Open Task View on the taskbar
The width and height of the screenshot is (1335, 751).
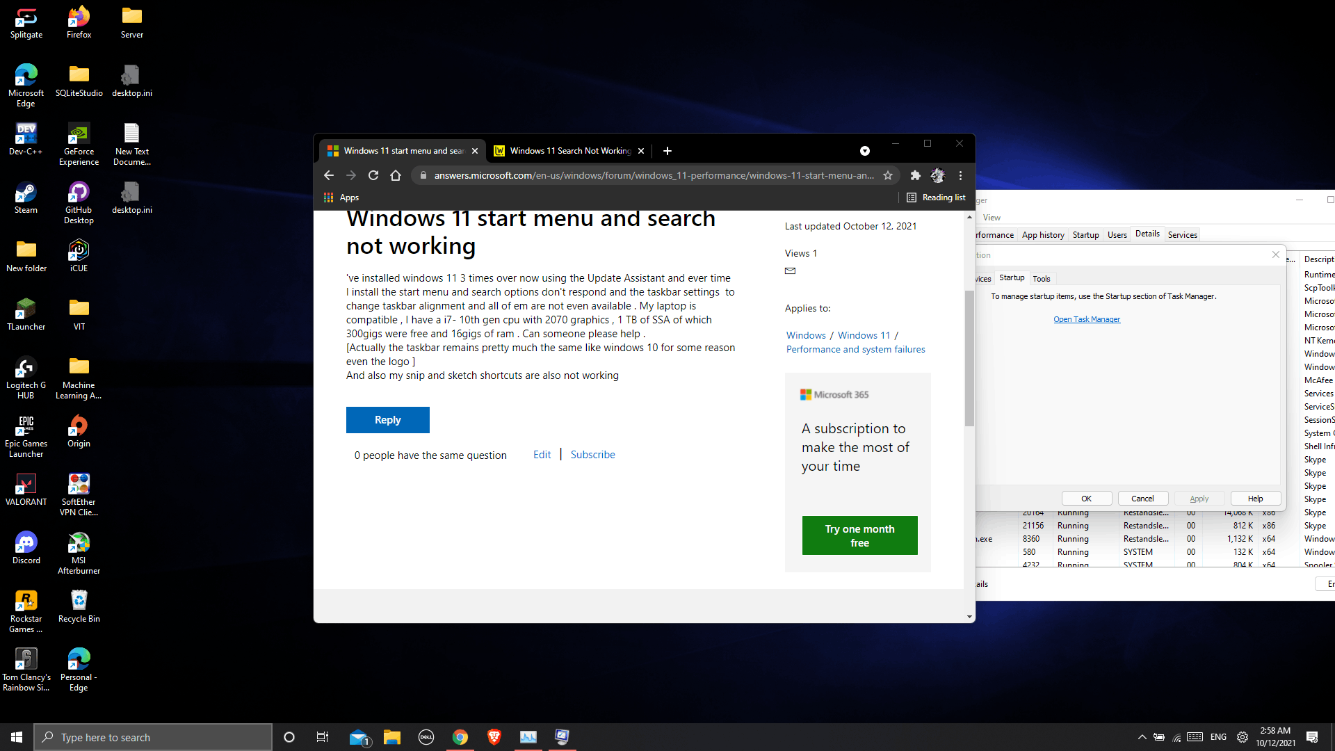click(323, 737)
